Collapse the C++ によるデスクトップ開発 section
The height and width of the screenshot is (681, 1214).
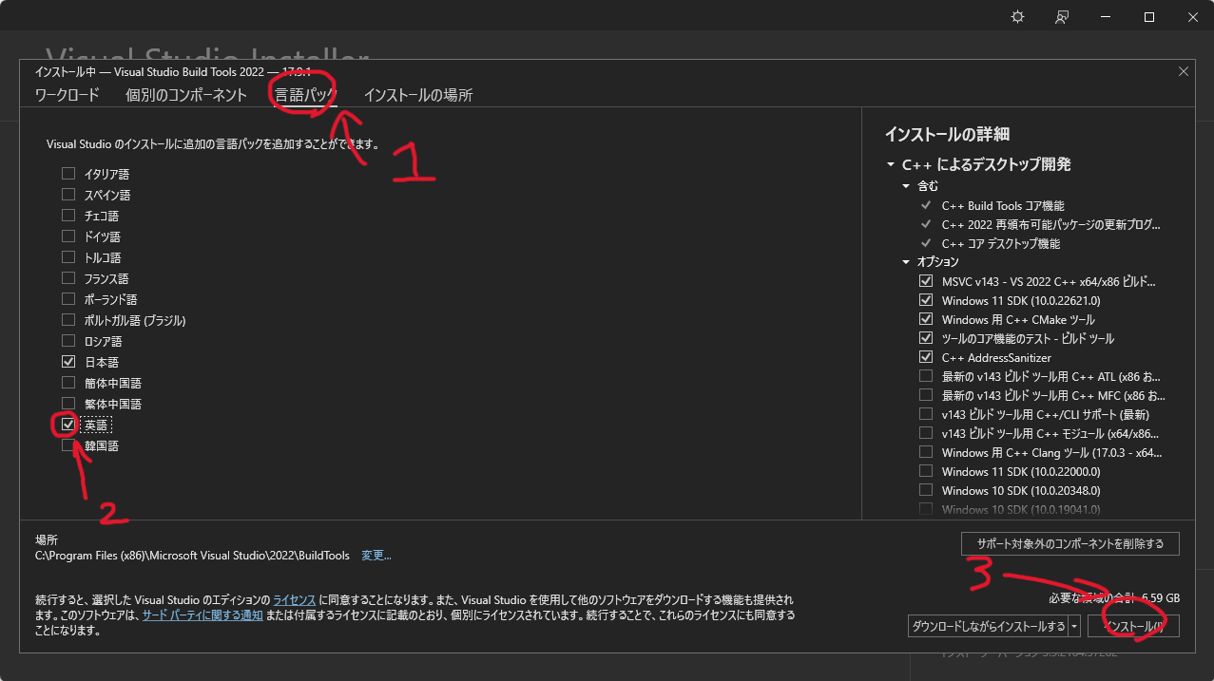point(889,163)
